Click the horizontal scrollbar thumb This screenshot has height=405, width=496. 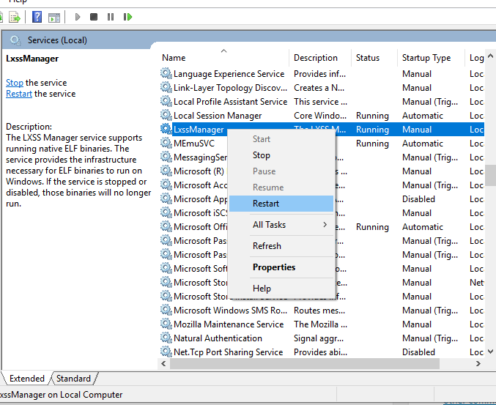pyautogui.click(x=305, y=363)
